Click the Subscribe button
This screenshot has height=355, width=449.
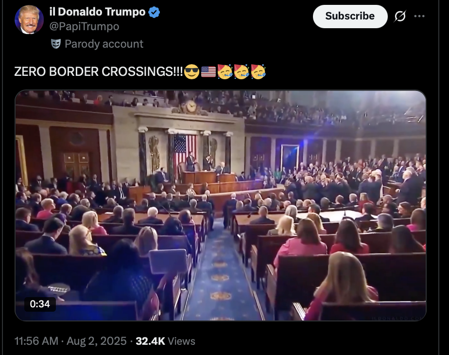tap(350, 17)
